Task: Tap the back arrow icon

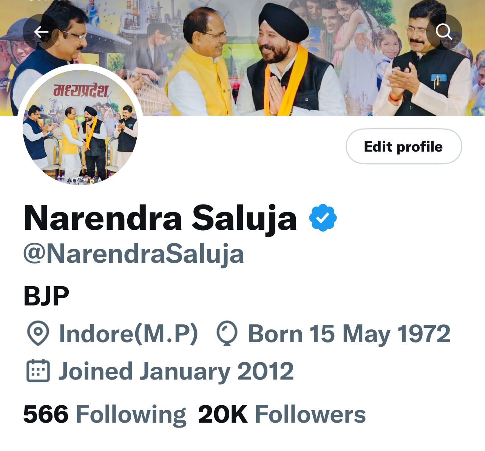Action: pos(41,32)
